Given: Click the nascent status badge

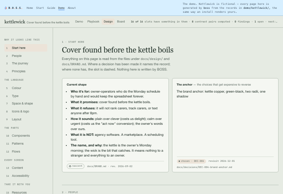Looking at the screenshot, I should [x=76, y=166].
